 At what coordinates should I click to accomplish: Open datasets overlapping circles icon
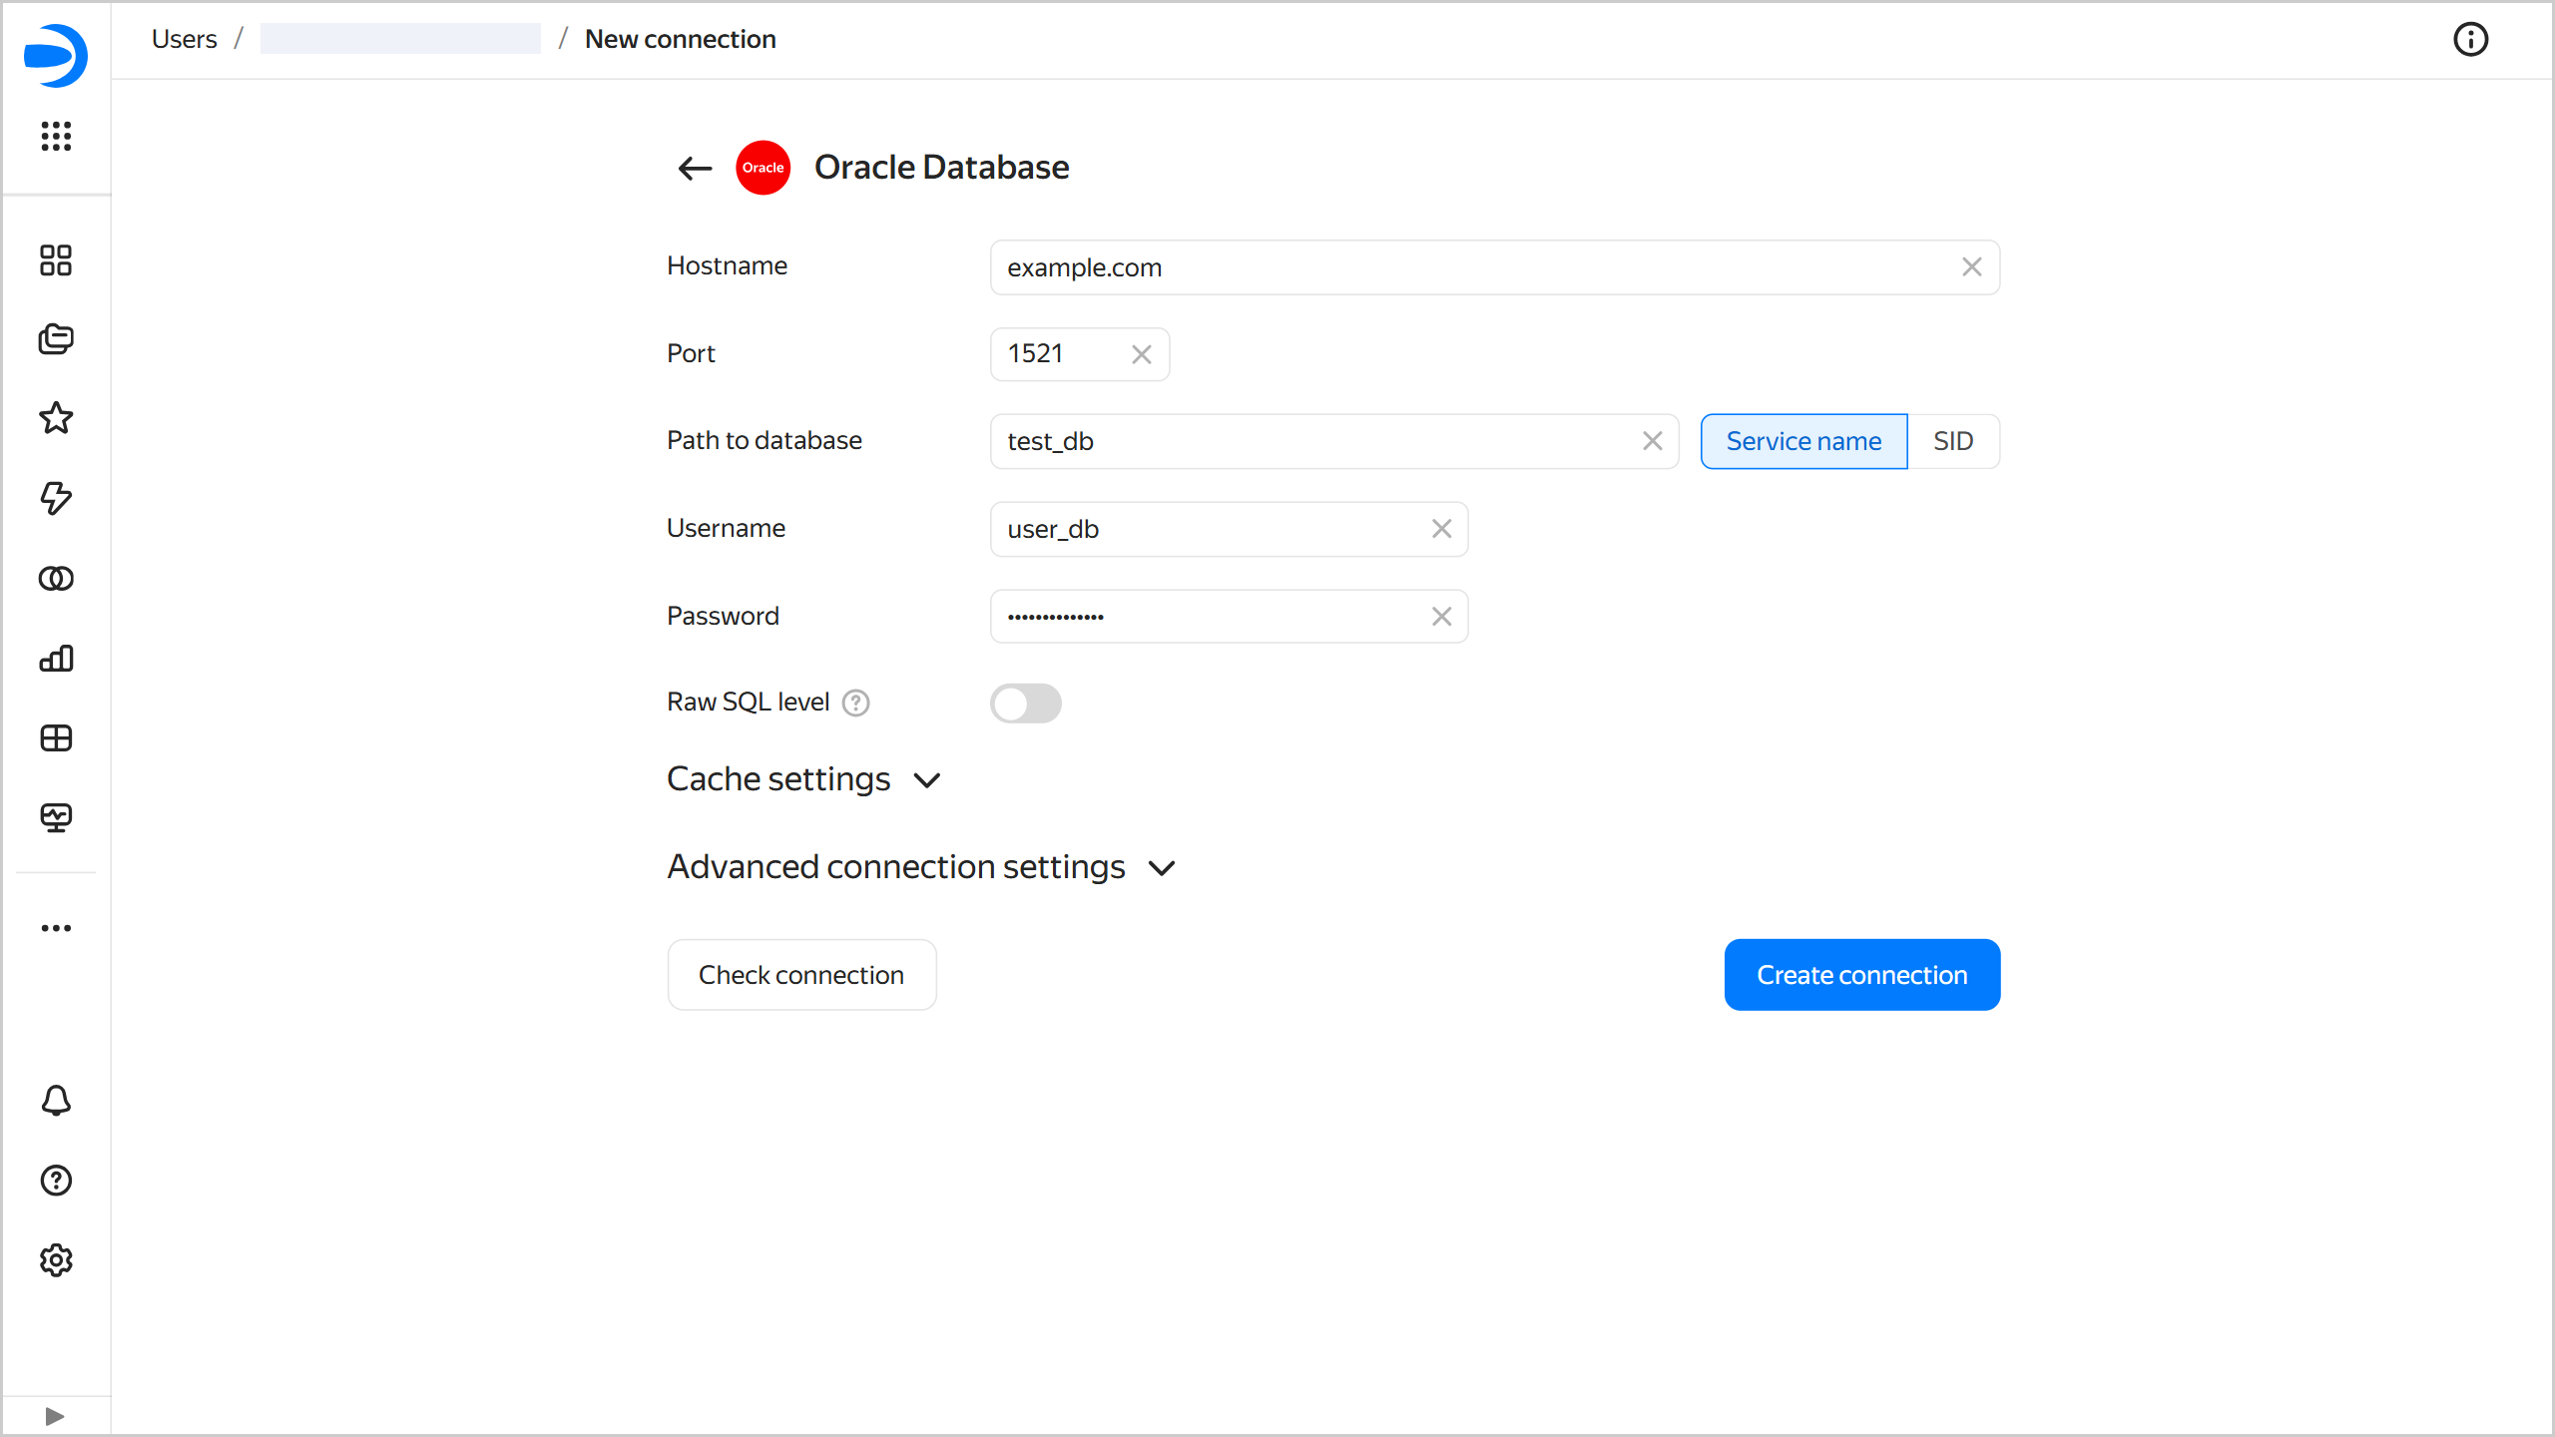click(x=56, y=578)
